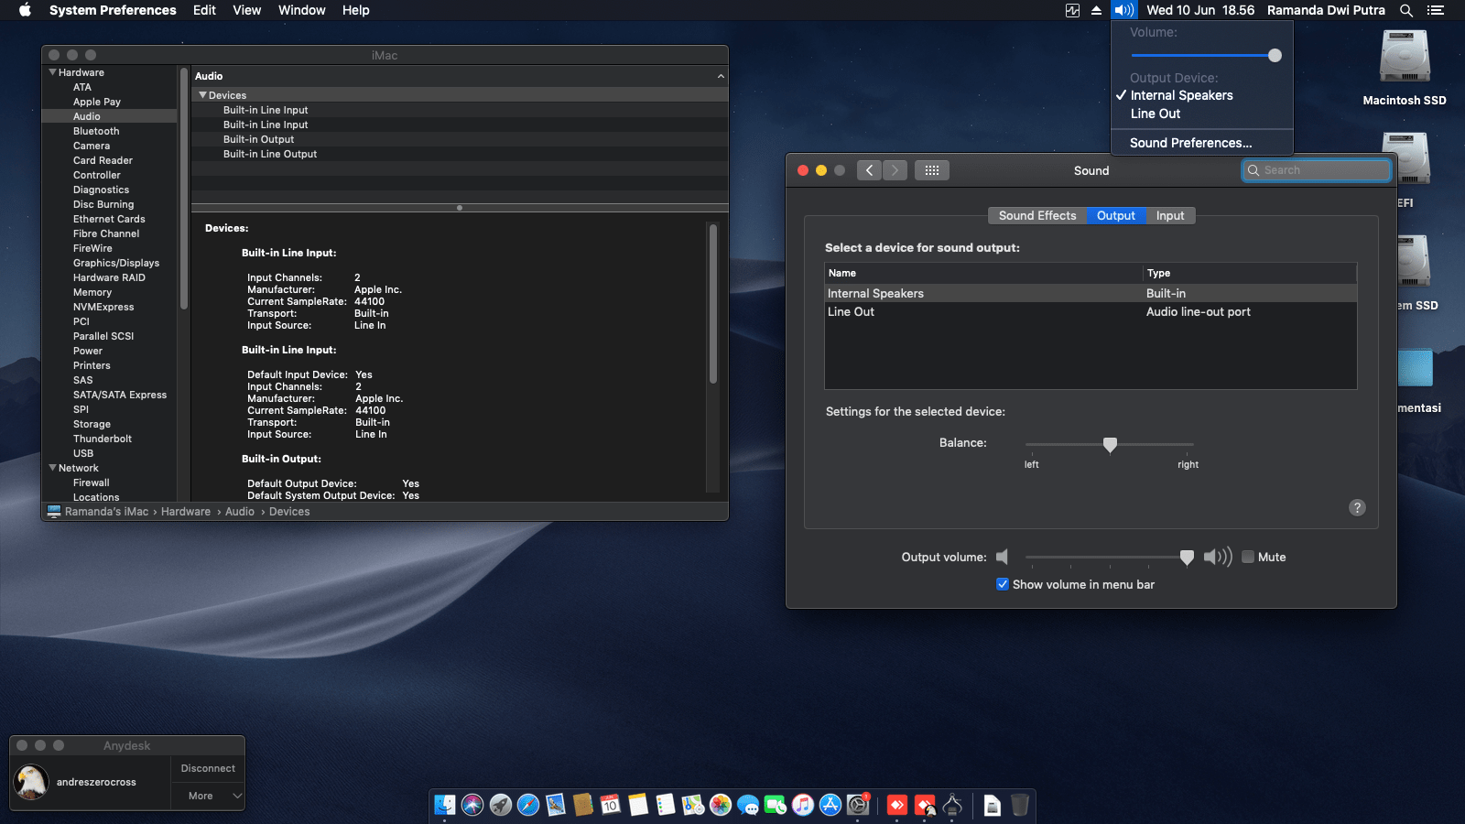Go back using the Sound window back arrow
This screenshot has width=1465, height=824.
click(x=870, y=170)
